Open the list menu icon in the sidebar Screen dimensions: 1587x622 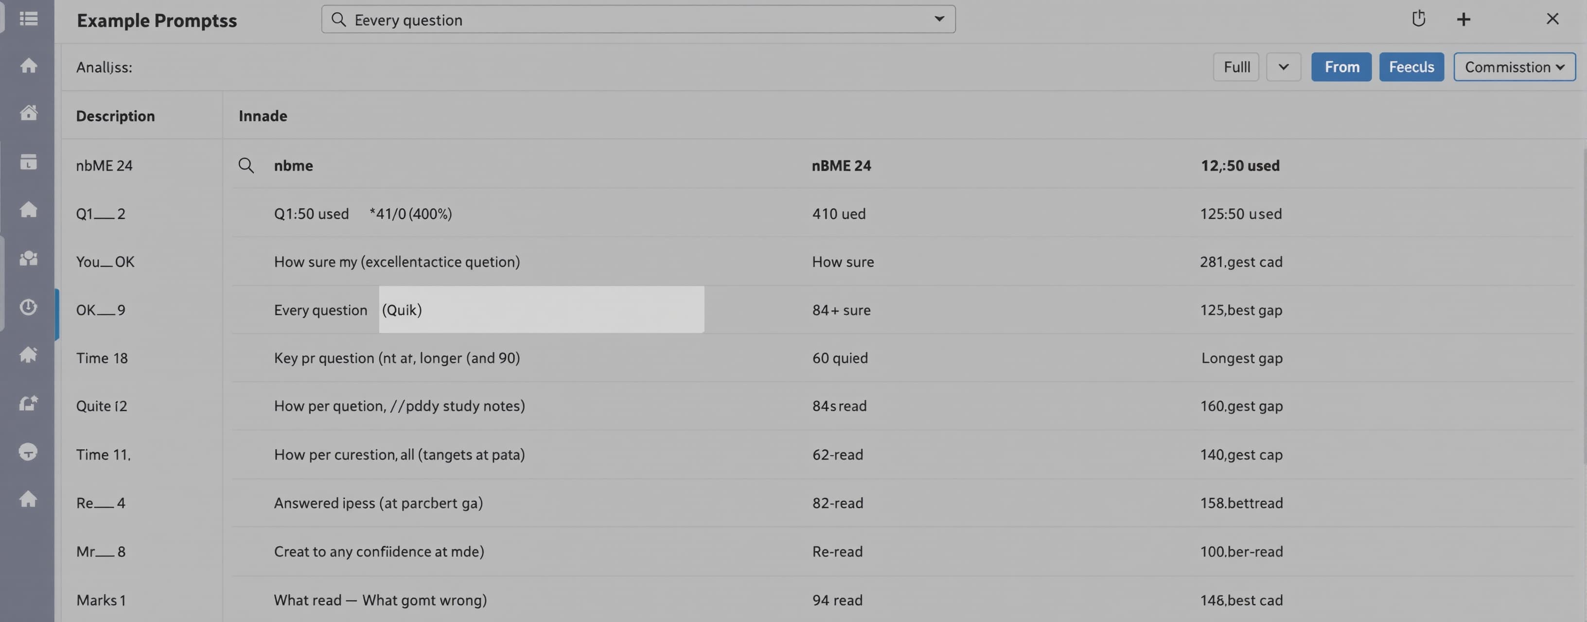pos(28,18)
